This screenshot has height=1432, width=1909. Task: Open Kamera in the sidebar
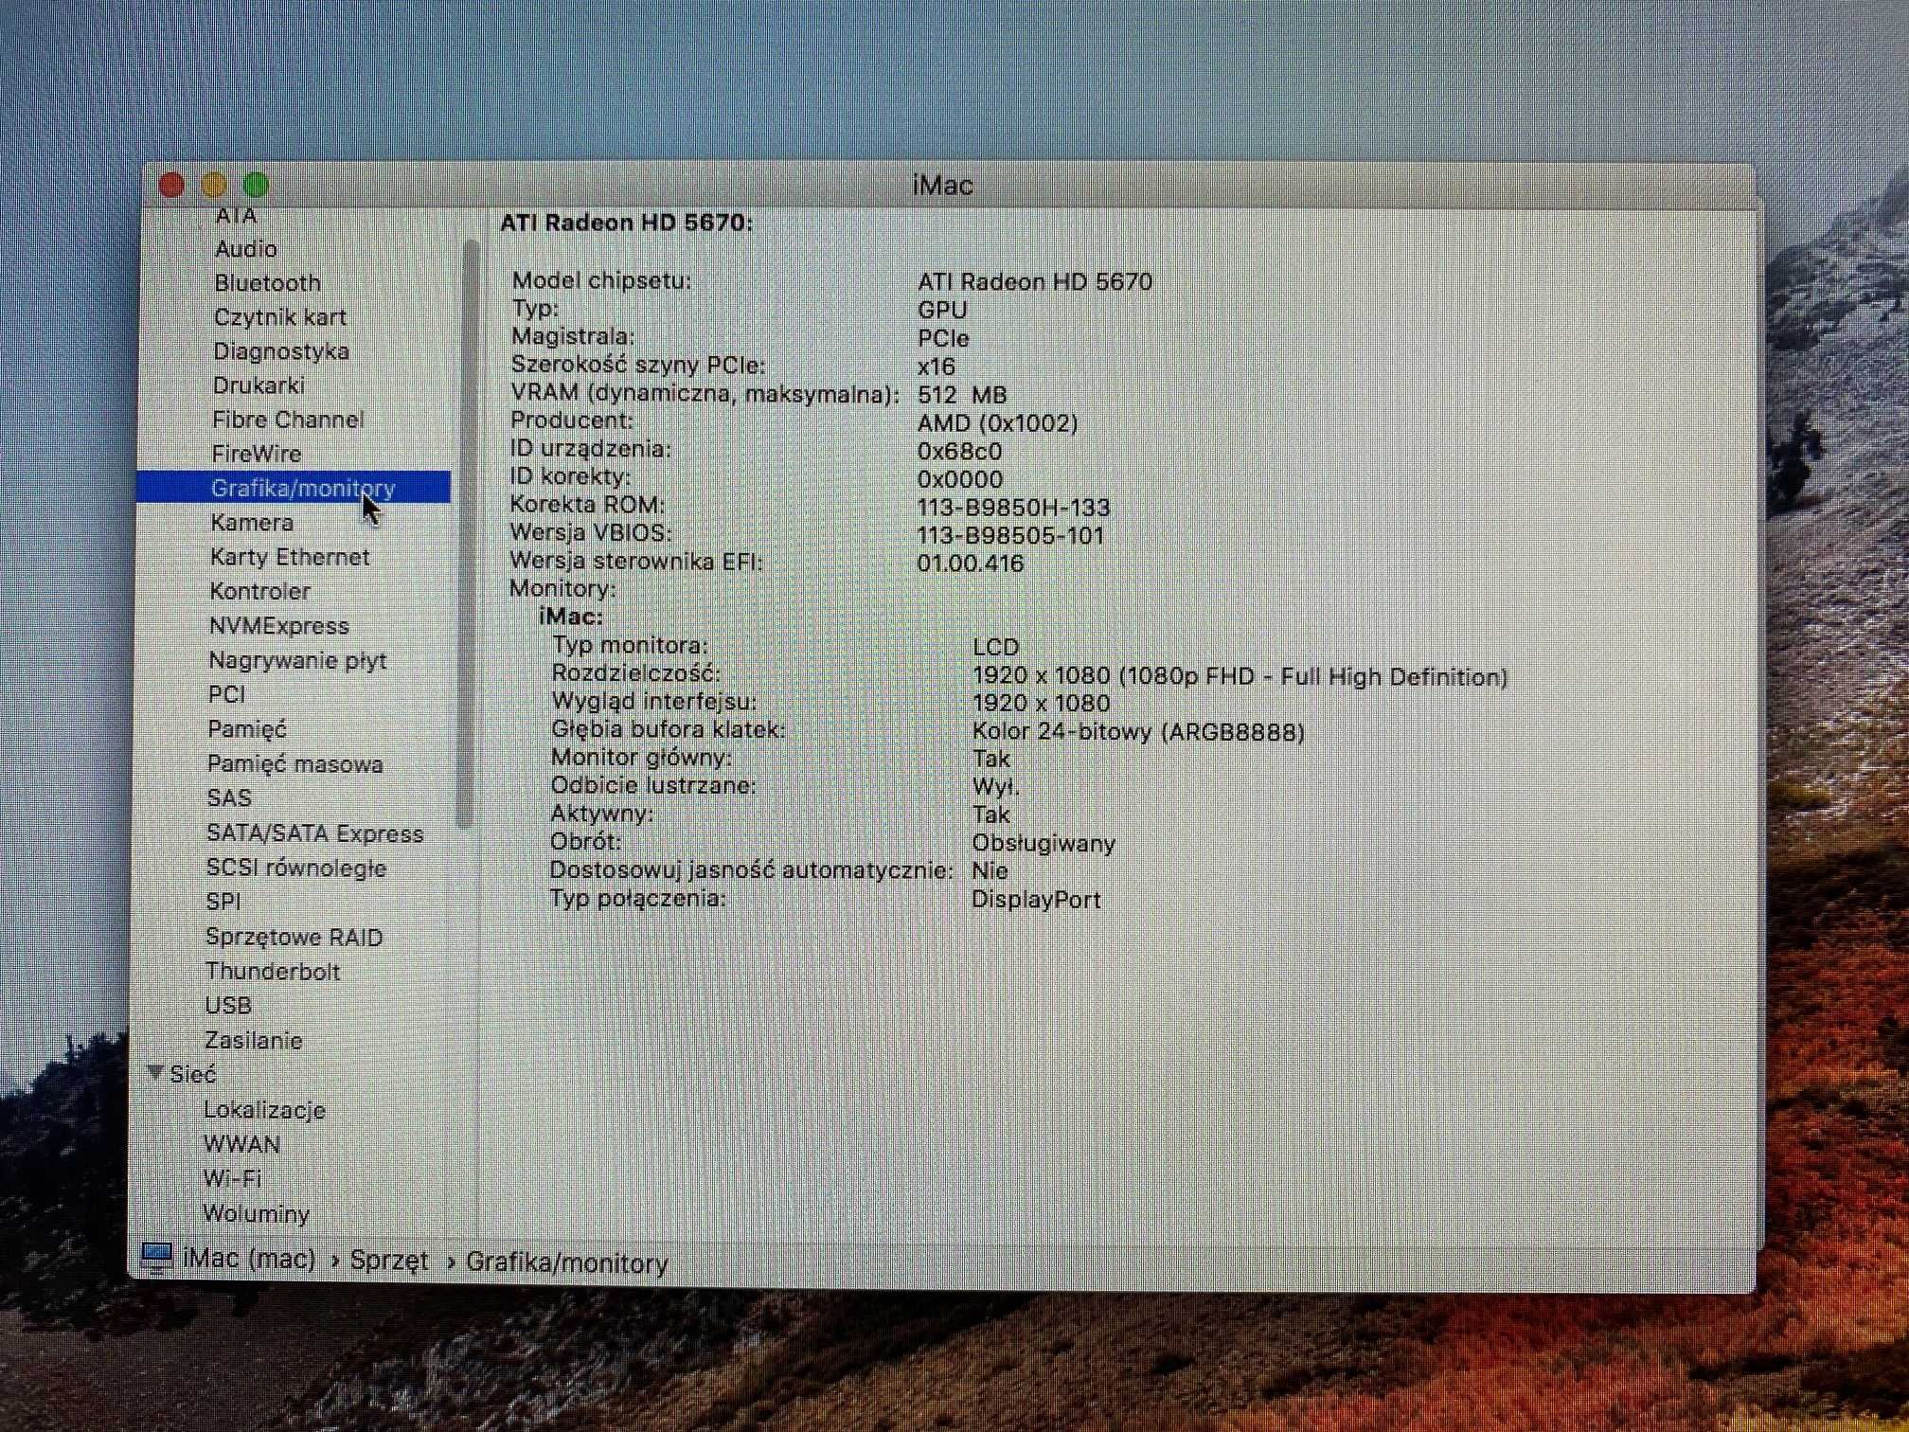(x=251, y=523)
